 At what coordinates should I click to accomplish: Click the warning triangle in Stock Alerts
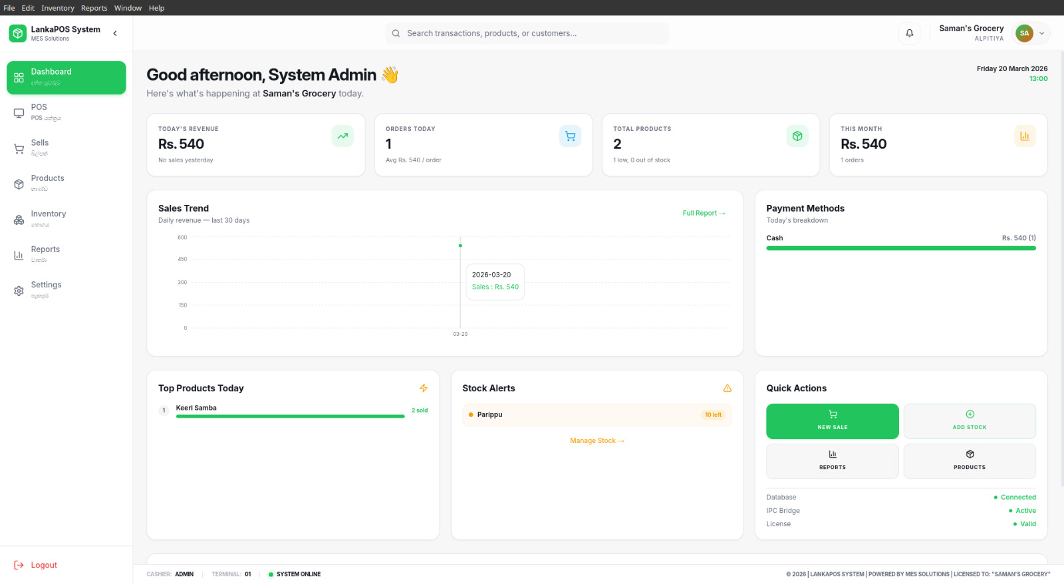click(x=728, y=388)
